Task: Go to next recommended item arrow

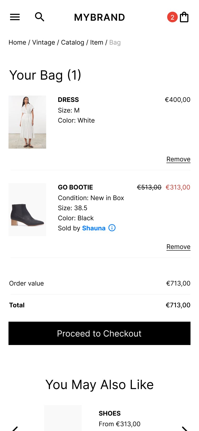Action: click(185, 428)
